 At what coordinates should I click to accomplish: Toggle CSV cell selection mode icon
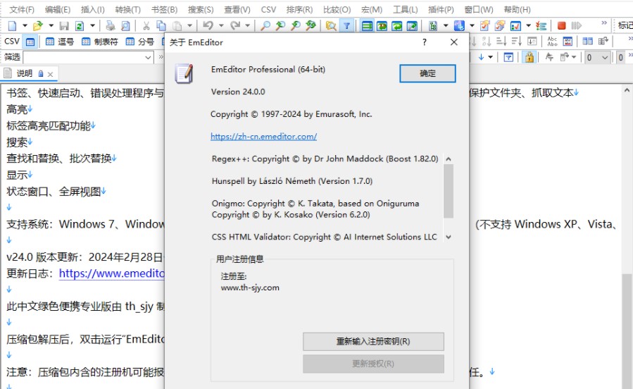30,42
